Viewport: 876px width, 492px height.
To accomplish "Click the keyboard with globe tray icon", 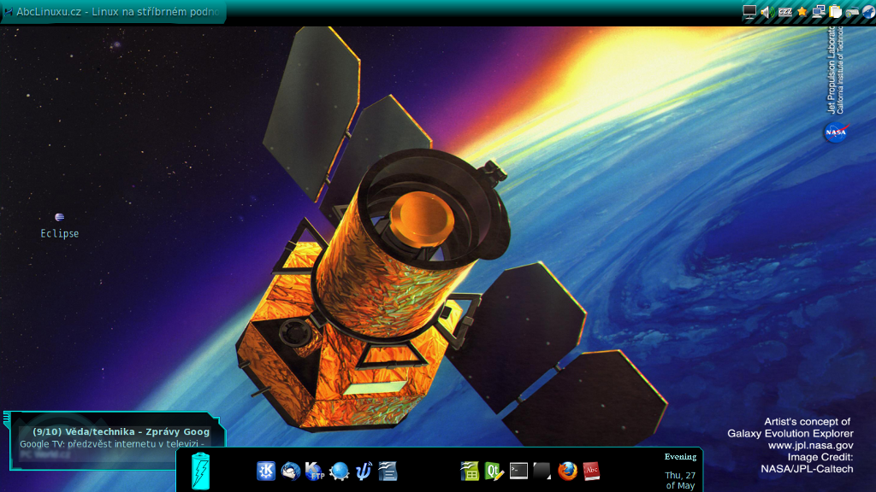I will point(852,12).
